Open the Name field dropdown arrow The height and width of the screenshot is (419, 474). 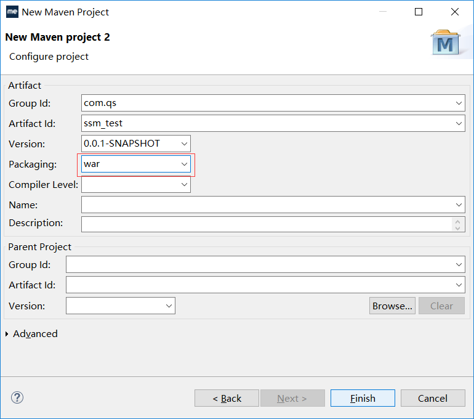click(x=459, y=205)
